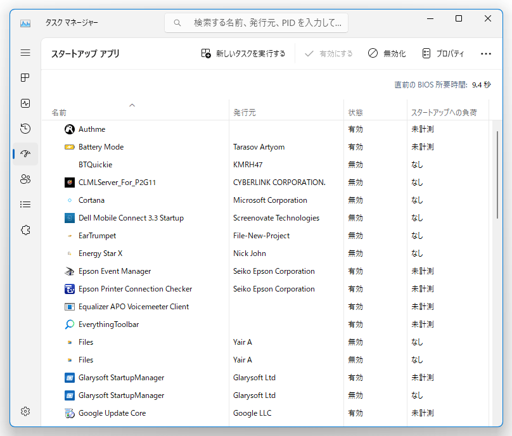This screenshot has width=512, height=436.
Task: Open the App history page icon
Action: tap(25, 129)
